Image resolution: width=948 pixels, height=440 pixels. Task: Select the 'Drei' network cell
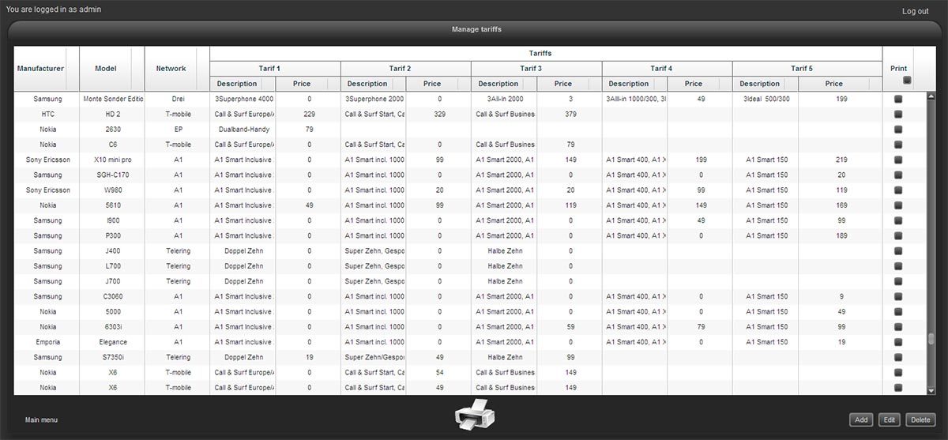(178, 100)
